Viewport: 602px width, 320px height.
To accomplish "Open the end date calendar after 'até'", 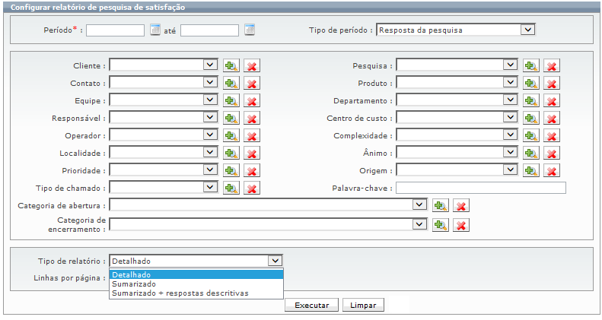I will point(250,30).
